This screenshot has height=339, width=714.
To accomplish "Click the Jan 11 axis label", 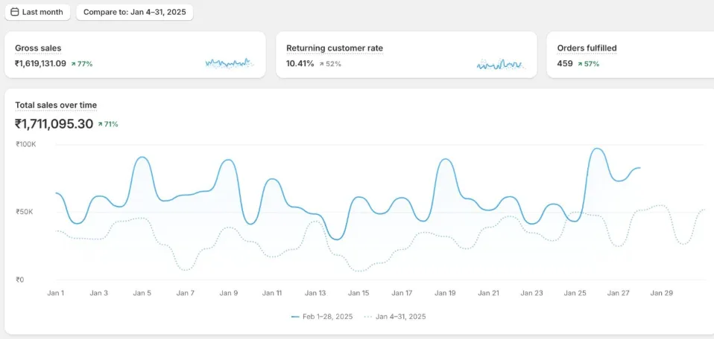I will [x=272, y=293].
